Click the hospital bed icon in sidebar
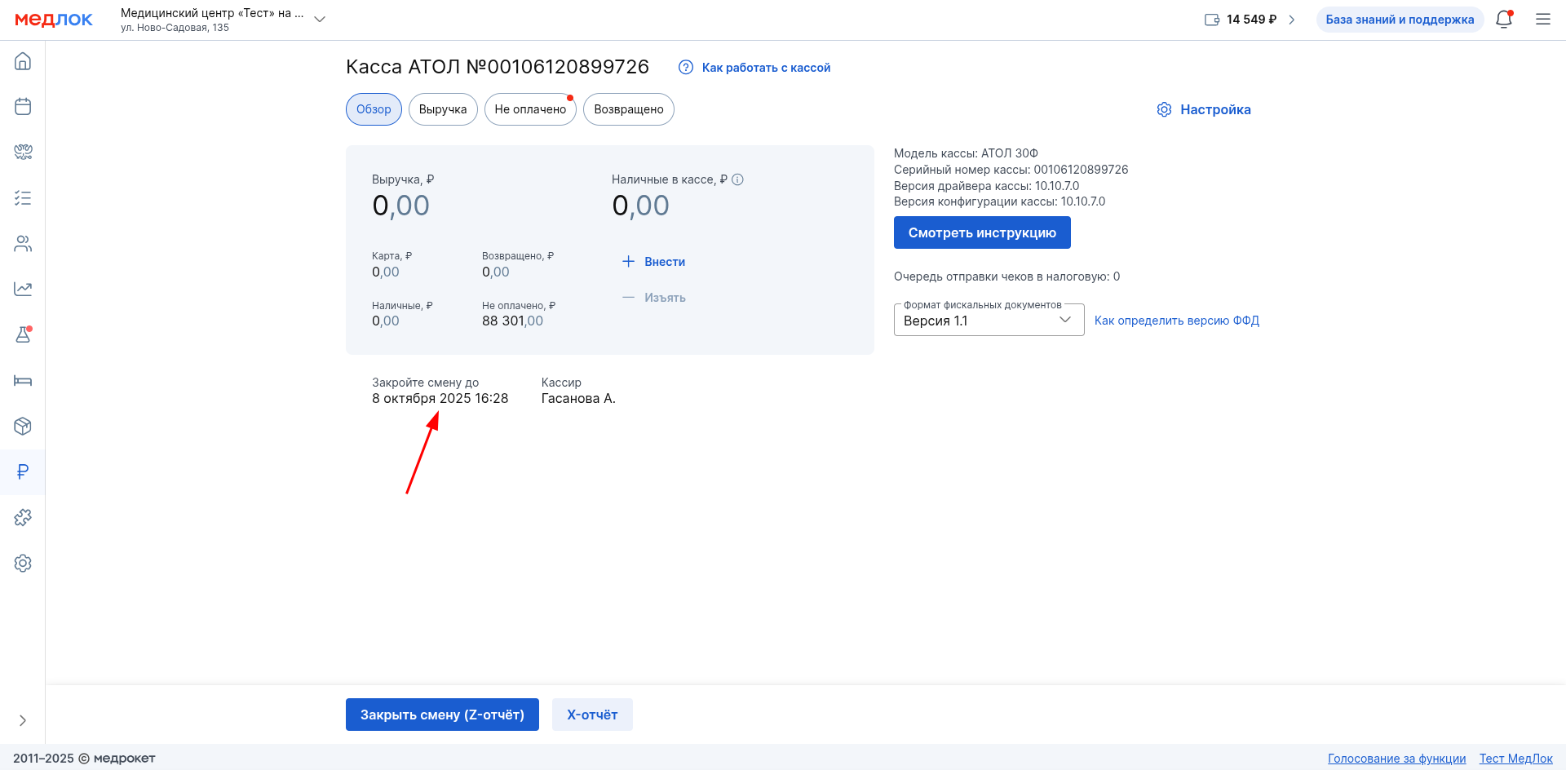The width and height of the screenshot is (1566, 770). click(23, 381)
